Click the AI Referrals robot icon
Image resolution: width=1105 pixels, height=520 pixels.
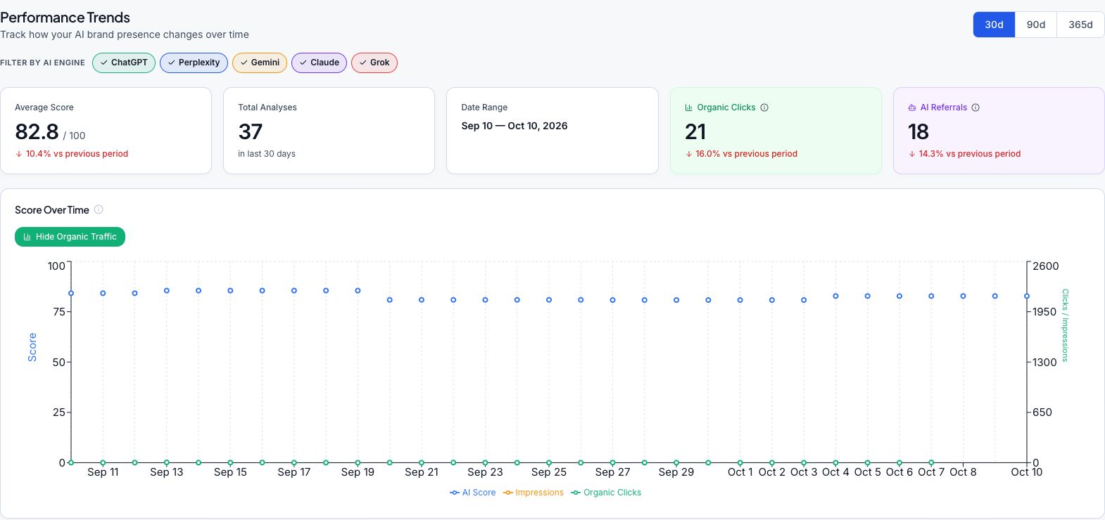pos(912,108)
